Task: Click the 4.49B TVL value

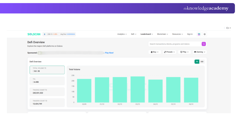Action: pyautogui.click(x=36, y=82)
